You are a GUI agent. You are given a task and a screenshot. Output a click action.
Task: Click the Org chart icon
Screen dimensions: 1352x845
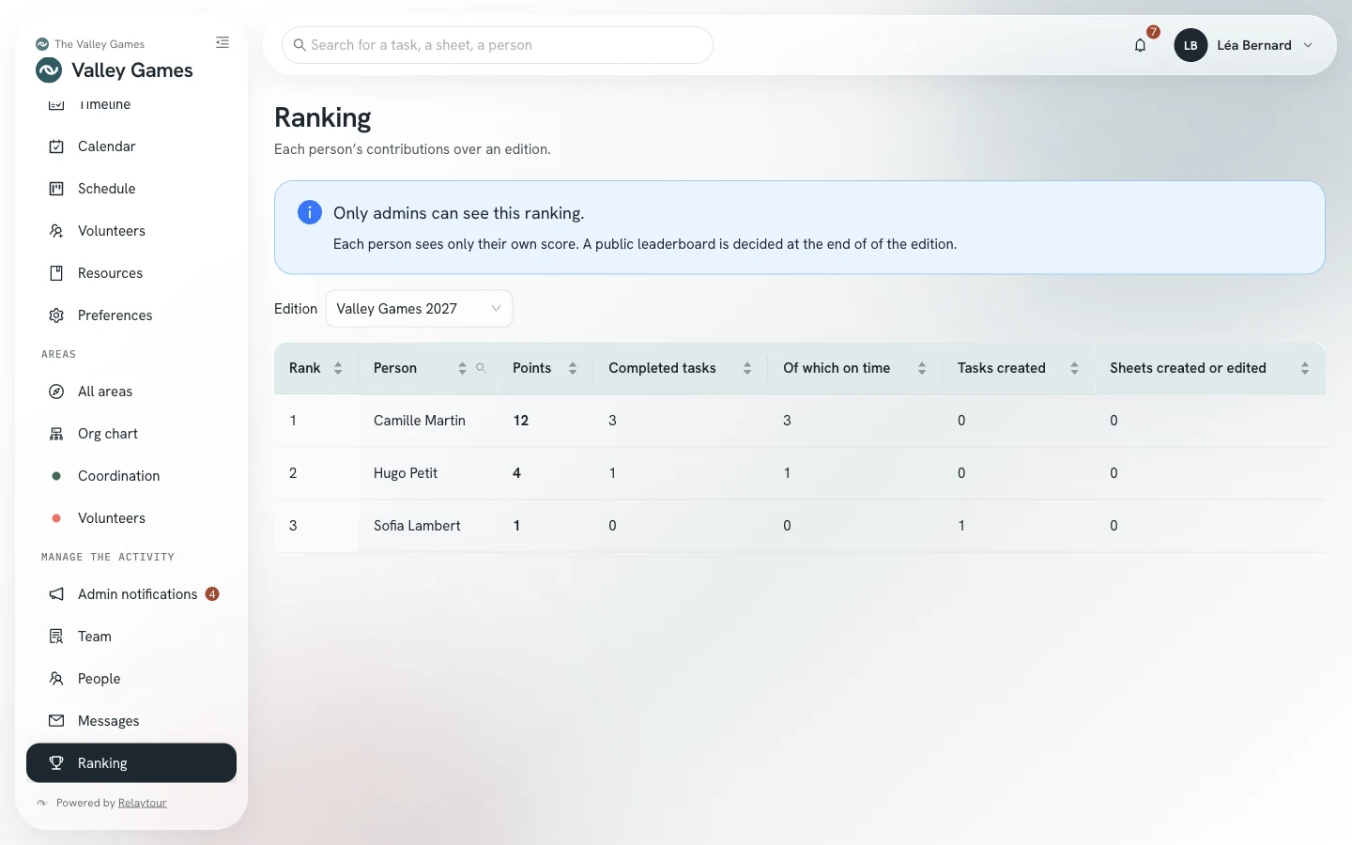coord(56,434)
